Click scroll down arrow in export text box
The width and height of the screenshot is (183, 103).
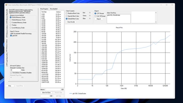[x=156, y=22]
